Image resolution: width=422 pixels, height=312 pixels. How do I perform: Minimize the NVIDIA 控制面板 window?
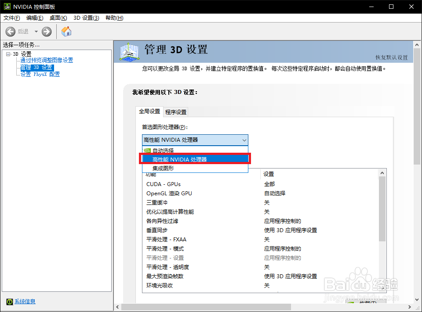[371, 7]
